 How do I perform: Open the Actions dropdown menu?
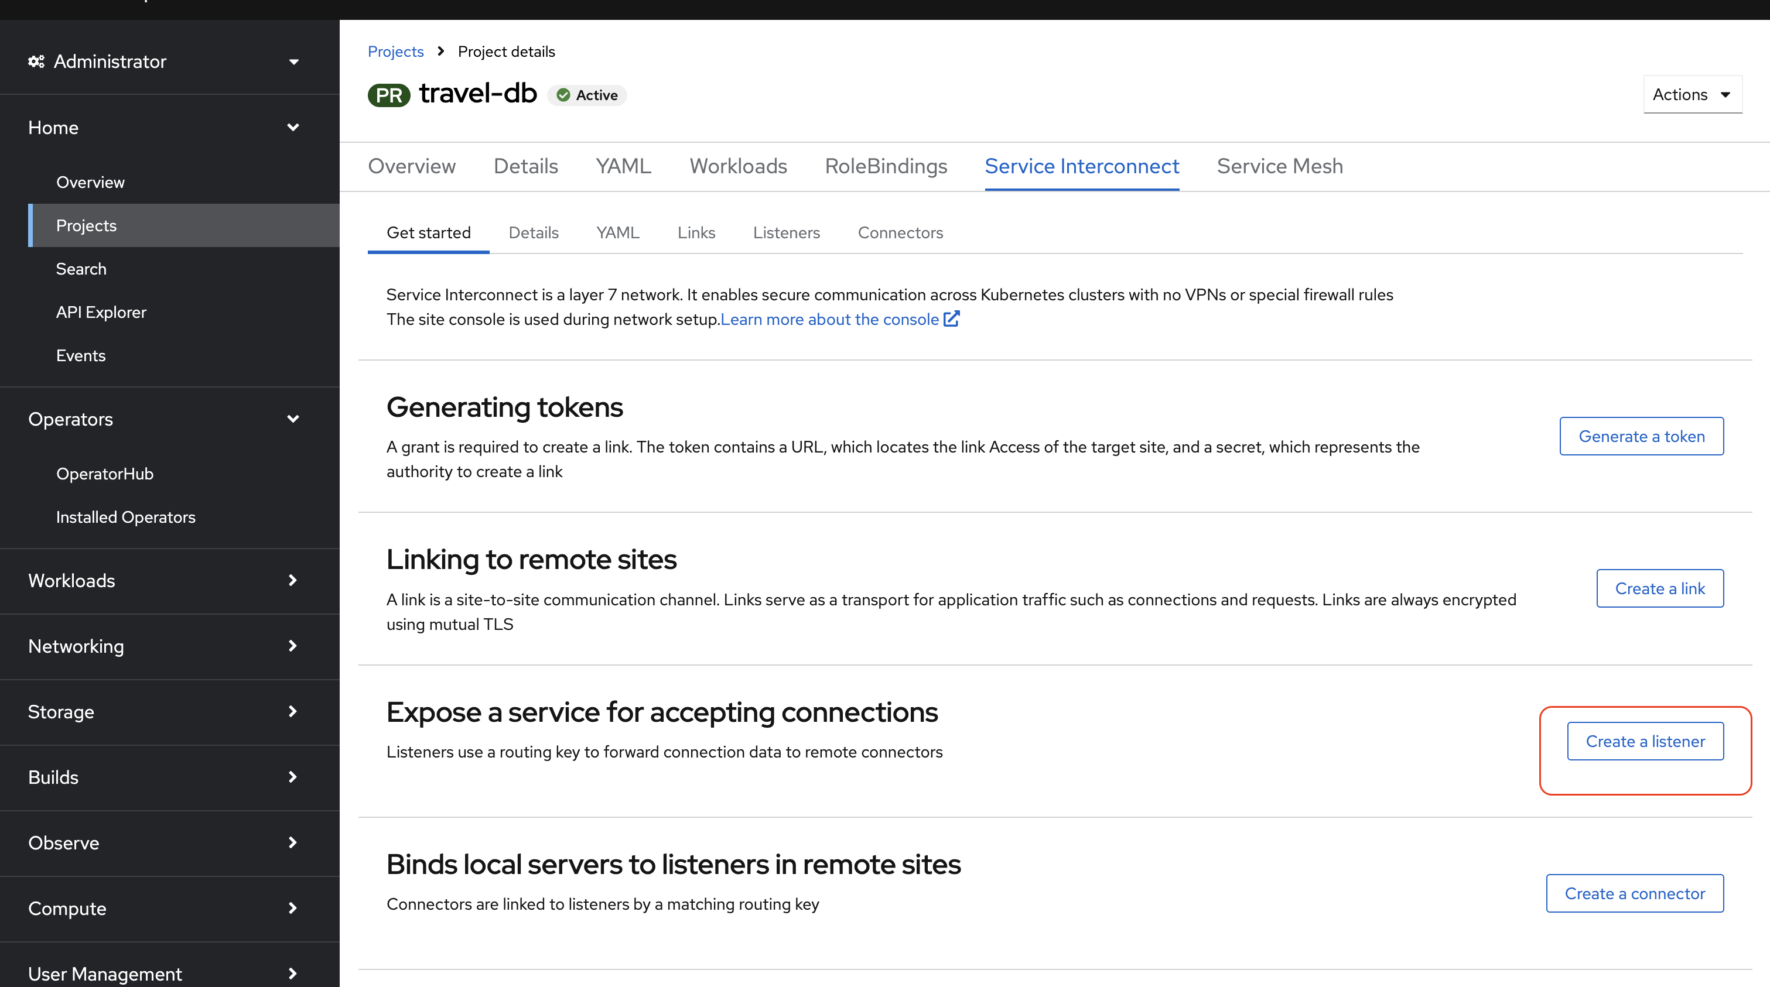(1692, 95)
